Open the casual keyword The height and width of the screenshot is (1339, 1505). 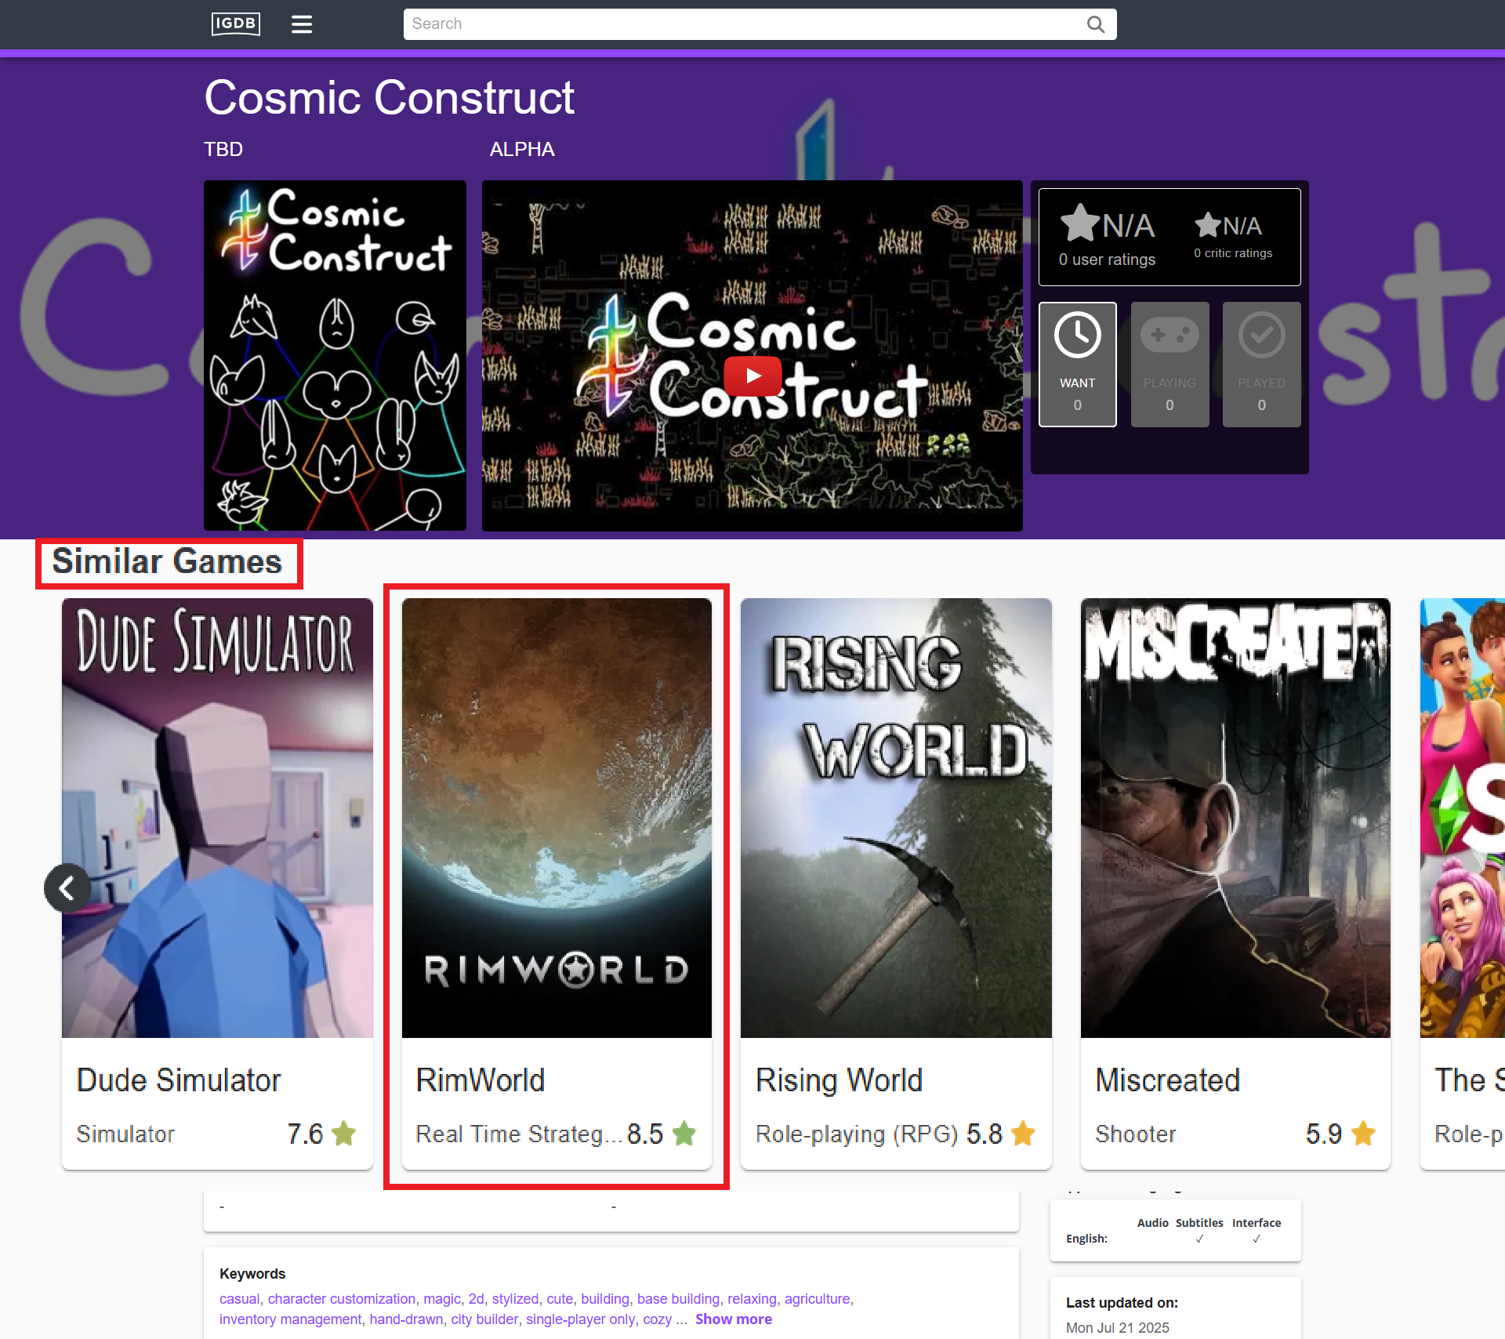pyautogui.click(x=239, y=1299)
